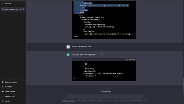Screen dimensions: 184x104
Task: Open the ChatGPT Jan 9 Version link
Action: coord(68,101)
